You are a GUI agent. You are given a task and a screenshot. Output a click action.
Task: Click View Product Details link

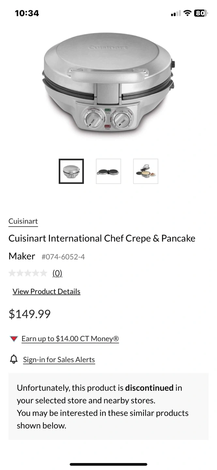point(46,291)
